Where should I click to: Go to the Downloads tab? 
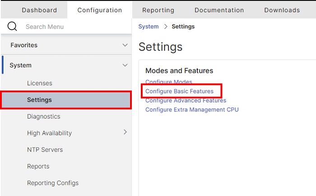282,10
